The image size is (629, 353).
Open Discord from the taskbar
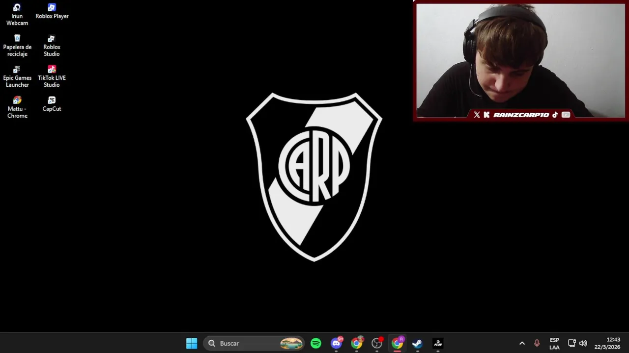337,343
